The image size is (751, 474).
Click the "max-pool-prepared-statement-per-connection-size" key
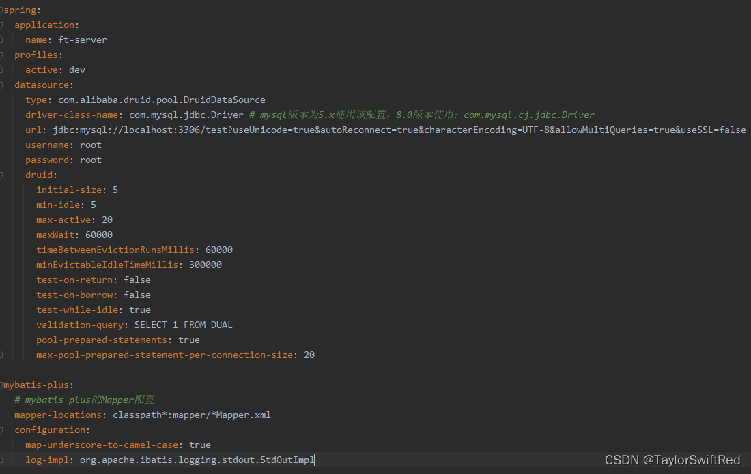[165, 355]
